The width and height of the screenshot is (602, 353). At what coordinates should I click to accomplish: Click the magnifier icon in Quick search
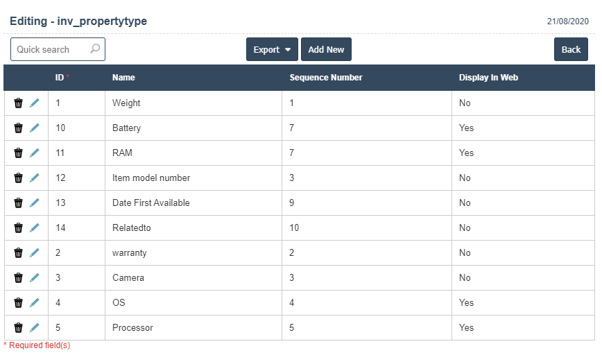point(95,49)
